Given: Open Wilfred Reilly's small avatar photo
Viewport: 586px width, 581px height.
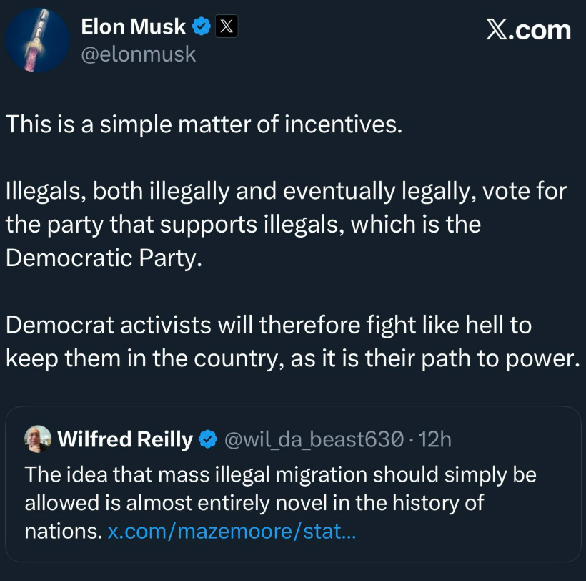Looking at the screenshot, I should pyautogui.click(x=38, y=439).
